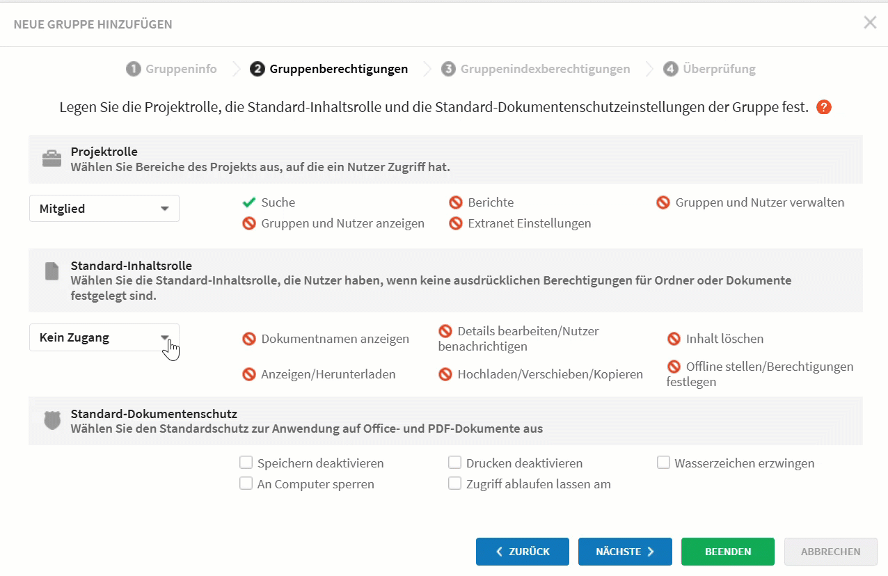
Task: Check the Wasserzeichen erzwingen option
Action: point(663,463)
